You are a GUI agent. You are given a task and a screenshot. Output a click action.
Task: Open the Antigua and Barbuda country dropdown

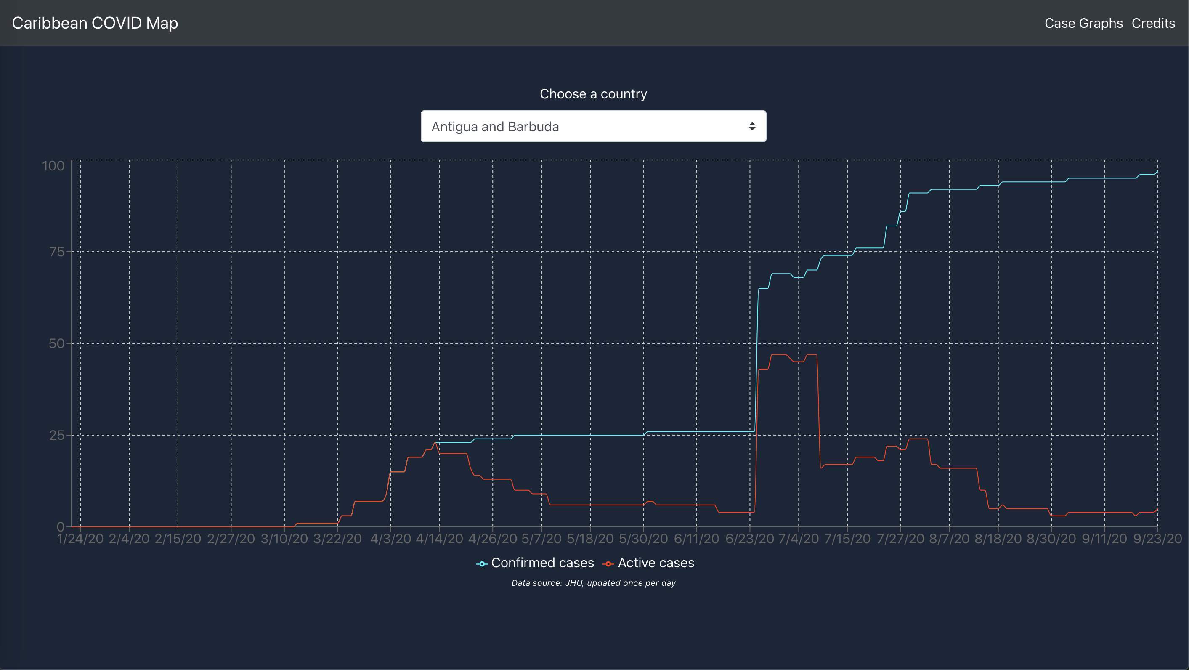(593, 127)
